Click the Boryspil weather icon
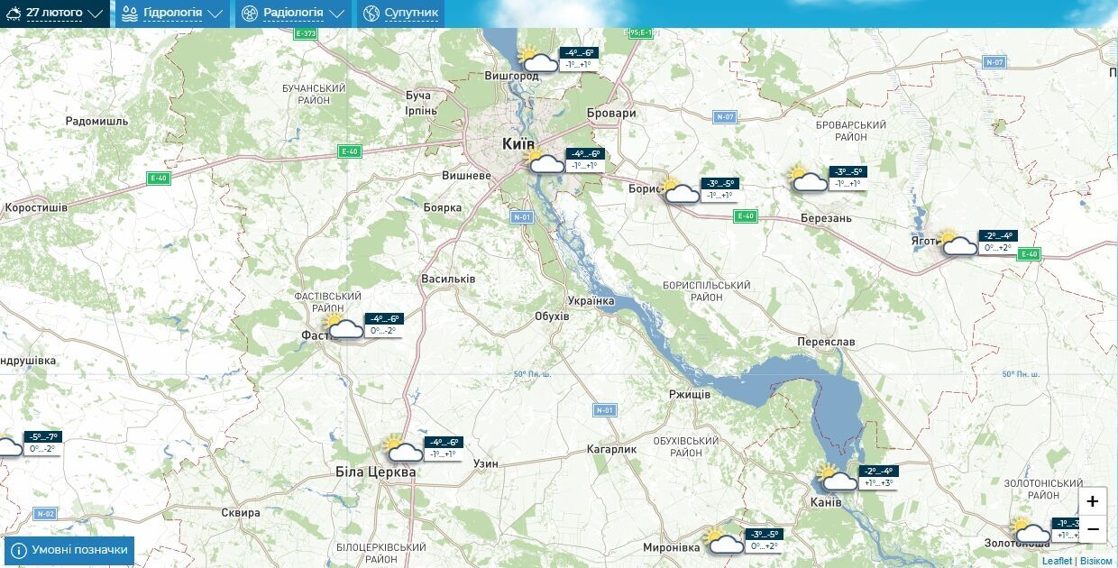 coord(681,191)
